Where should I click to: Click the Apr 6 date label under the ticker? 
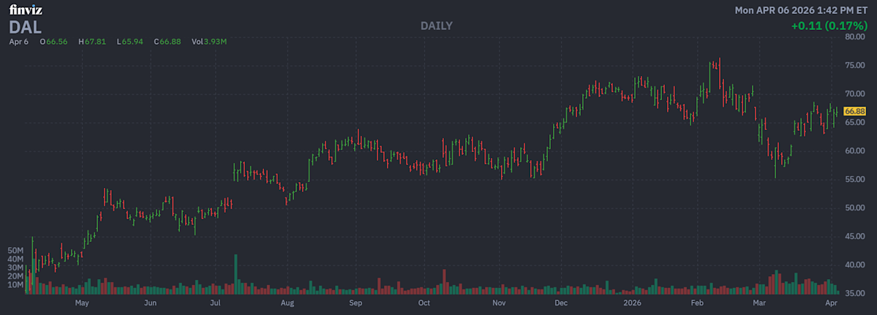18,42
